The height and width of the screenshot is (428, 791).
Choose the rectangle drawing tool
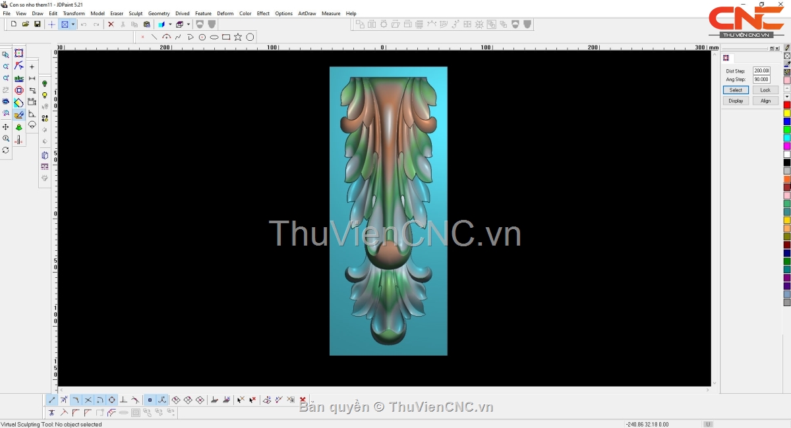pyautogui.click(x=226, y=37)
